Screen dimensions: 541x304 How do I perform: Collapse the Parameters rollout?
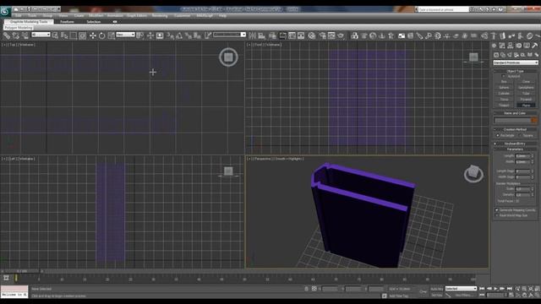coord(515,149)
